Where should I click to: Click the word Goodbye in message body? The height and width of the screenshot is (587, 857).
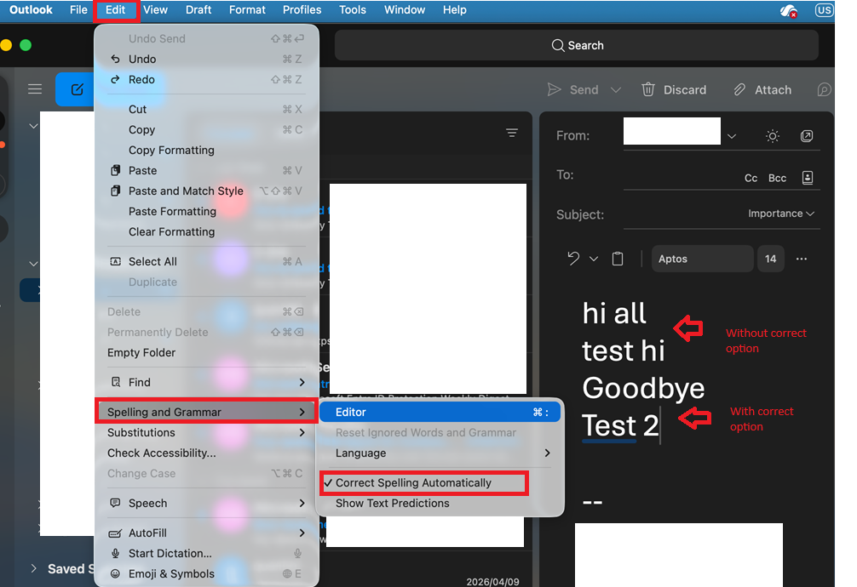pyautogui.click(x=643, y=390)
